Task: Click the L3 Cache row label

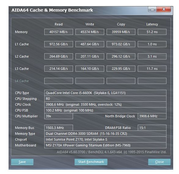Action: (22, 69)
